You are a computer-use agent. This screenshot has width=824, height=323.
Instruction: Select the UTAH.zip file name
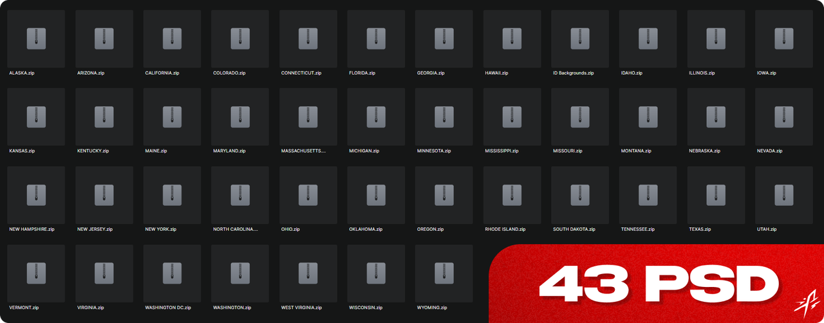click(x=767, y=229)
